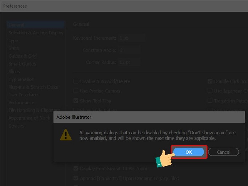Open Plug-ins & Scratch Disks section
This screenshot has width=248, height=186.
33,87
